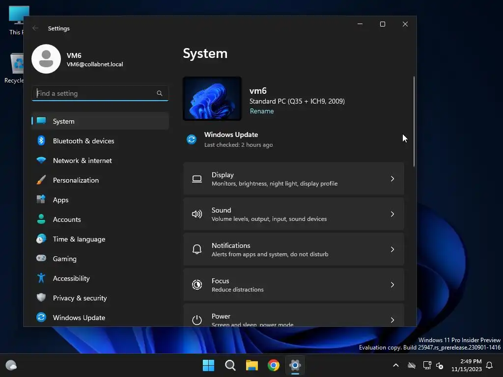Image resolution: width=503 pixels, height=377 pixels.
Task: Click the vm6 desktop wallpaper thumbnail
Action: coord(212,98)
